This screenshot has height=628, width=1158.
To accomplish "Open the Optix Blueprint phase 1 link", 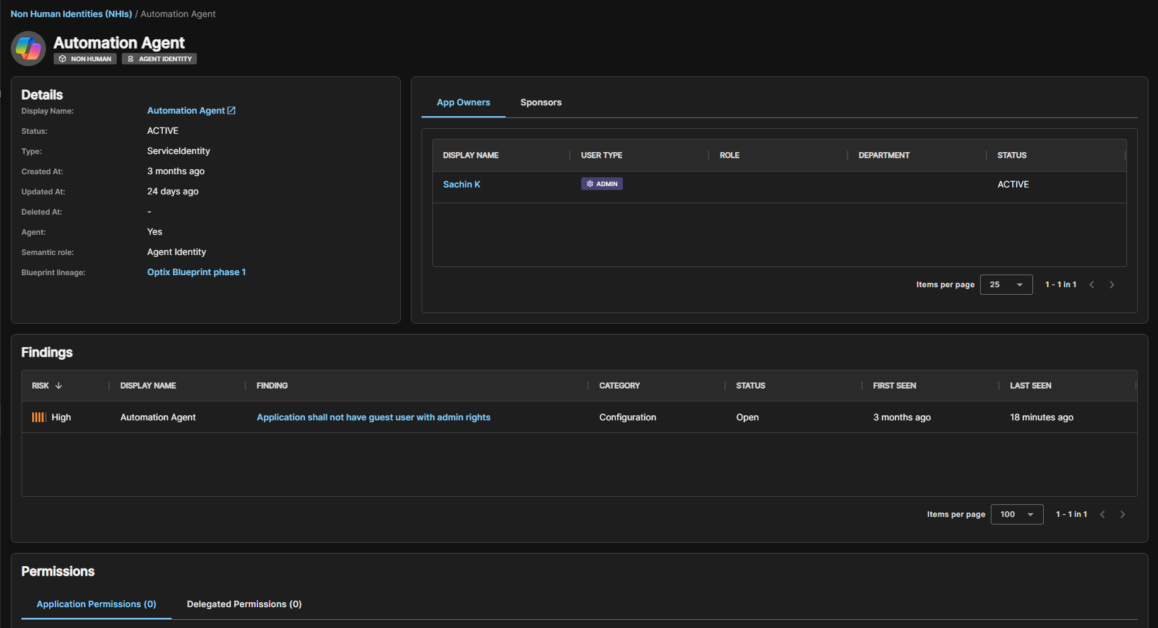I will click(196, 272).
